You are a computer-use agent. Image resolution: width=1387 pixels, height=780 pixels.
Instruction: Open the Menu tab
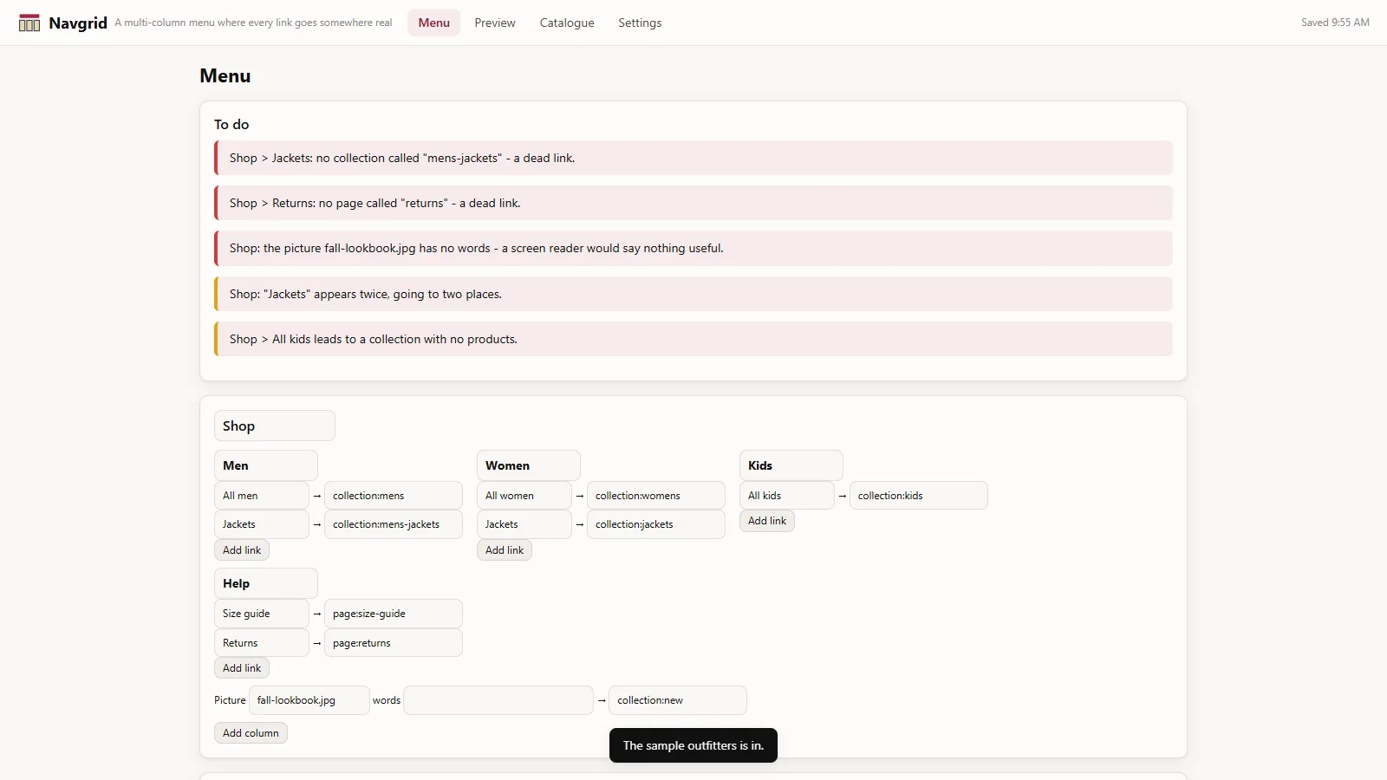click(x=433, y=23)
